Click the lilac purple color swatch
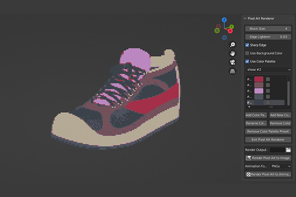The width and height of the screenshot is (296, 197). [x=259, y=91]
